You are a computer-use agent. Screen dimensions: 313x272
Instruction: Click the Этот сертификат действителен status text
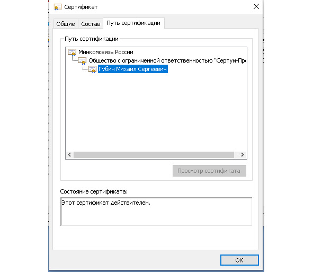tap(106, 203)
